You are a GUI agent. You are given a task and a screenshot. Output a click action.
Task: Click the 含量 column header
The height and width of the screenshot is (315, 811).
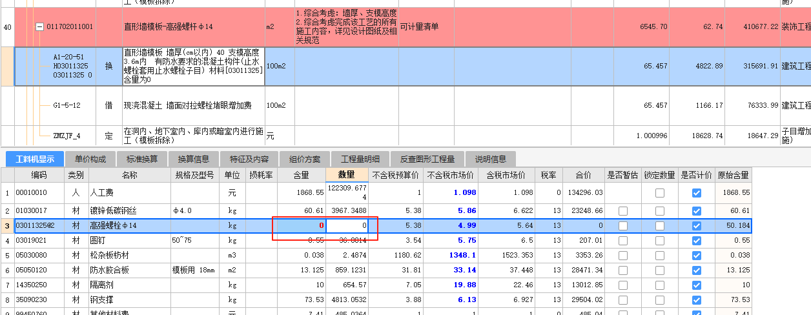coord(302,175)
